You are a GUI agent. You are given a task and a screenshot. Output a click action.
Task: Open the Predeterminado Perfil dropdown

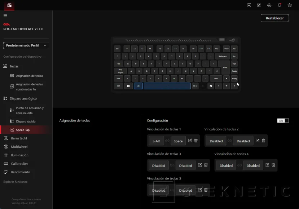coord(26,46)
